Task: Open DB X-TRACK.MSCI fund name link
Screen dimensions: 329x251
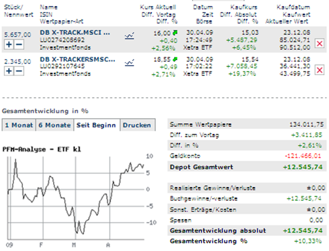Action: point(75,33)
